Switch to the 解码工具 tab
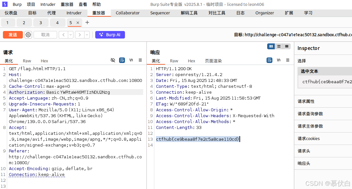The width and height of the screenshot is (352, 189). click(189, 13)
